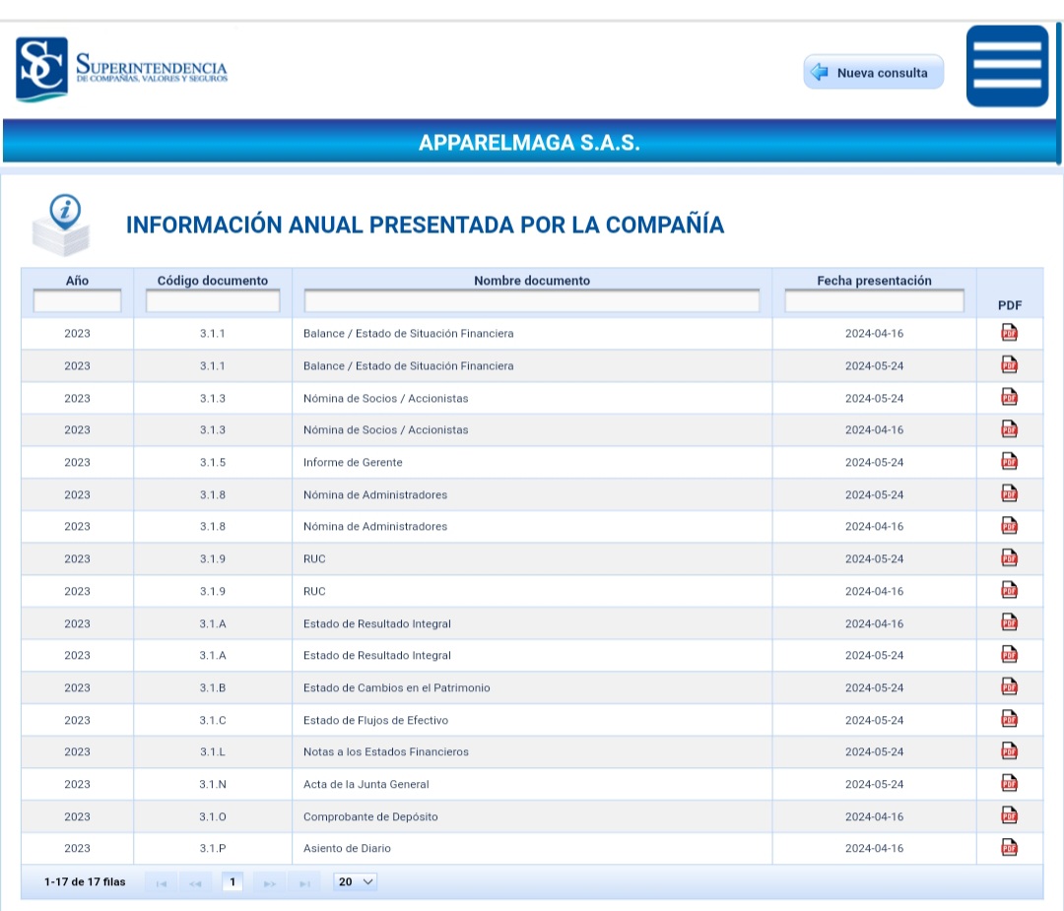
Task: Click the text 'Acta de la Junta General'
Action: (x=366, y=784)
